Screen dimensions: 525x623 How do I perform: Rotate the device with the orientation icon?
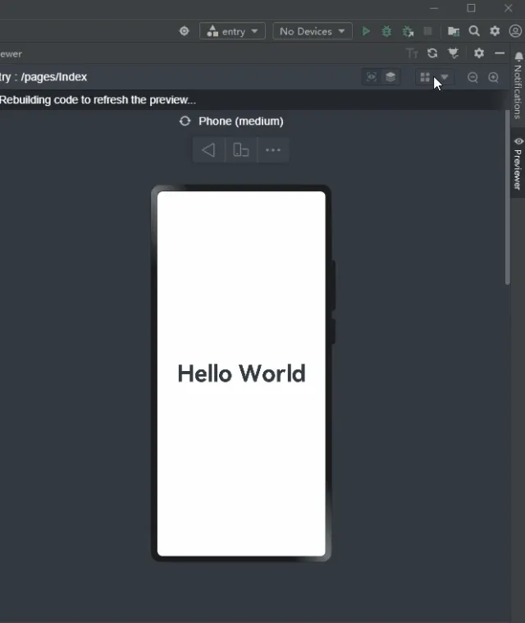tap(241, 150)
